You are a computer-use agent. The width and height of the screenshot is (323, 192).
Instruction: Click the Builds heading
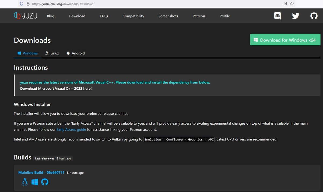point(23,157)
